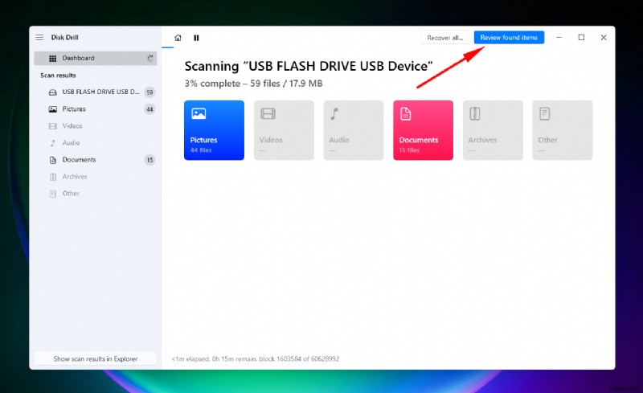Click the elapsed time status bar text
643x393 pixels.
click(x=256, y=358)
